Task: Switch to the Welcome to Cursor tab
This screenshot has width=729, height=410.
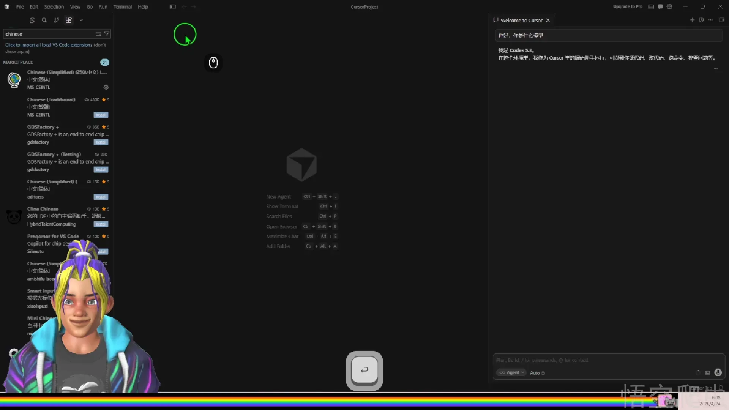Action: point(521,20)
